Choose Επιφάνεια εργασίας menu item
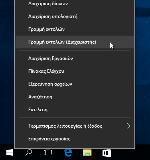 [75, 139]
